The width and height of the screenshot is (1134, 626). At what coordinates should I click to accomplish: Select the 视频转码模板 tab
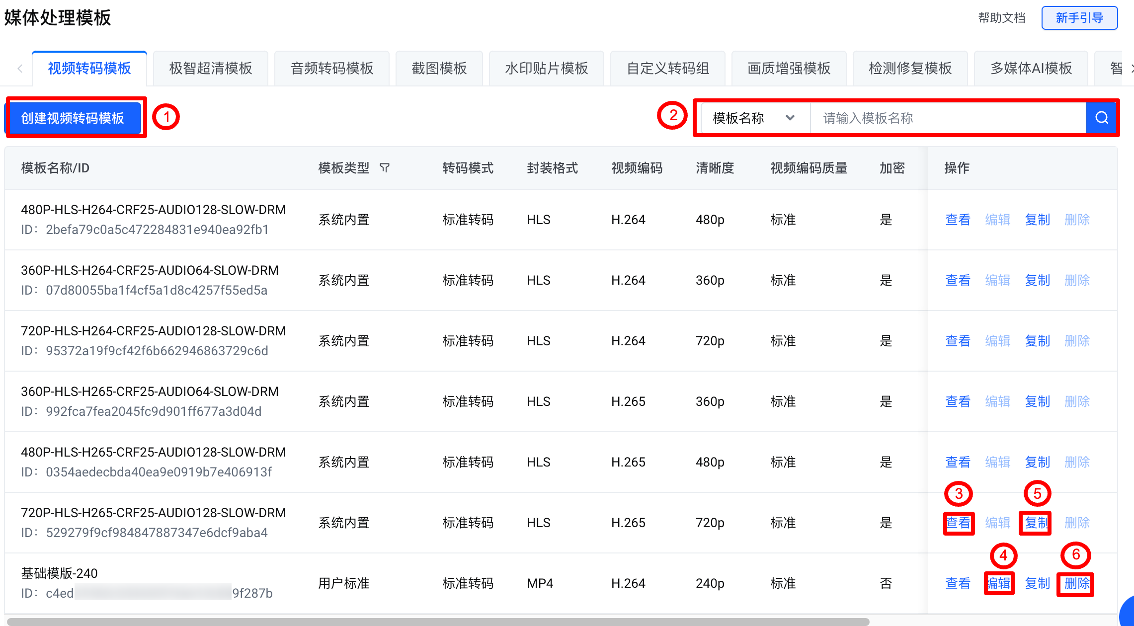click(x=89, y=68)
